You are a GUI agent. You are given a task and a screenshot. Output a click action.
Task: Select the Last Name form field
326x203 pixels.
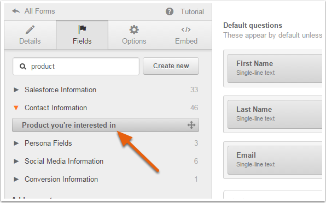coord(275,114)
